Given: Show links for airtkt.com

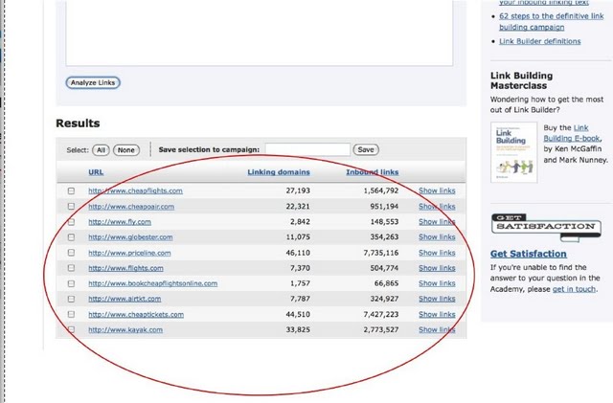Looking at the screenshot, I should [x=437, y=299].
